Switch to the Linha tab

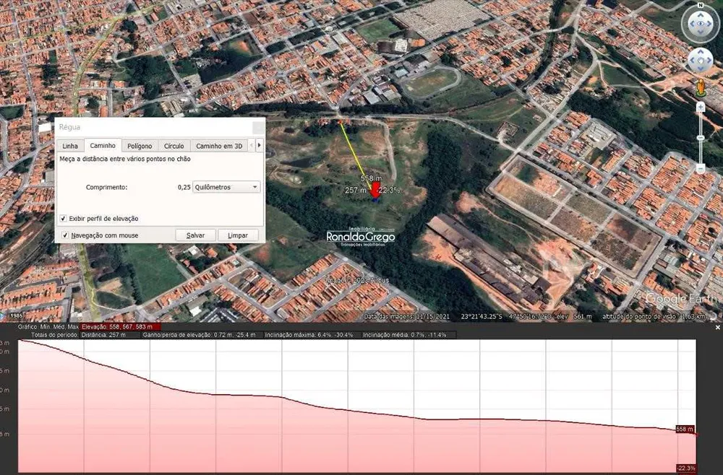tap(70, 146)
